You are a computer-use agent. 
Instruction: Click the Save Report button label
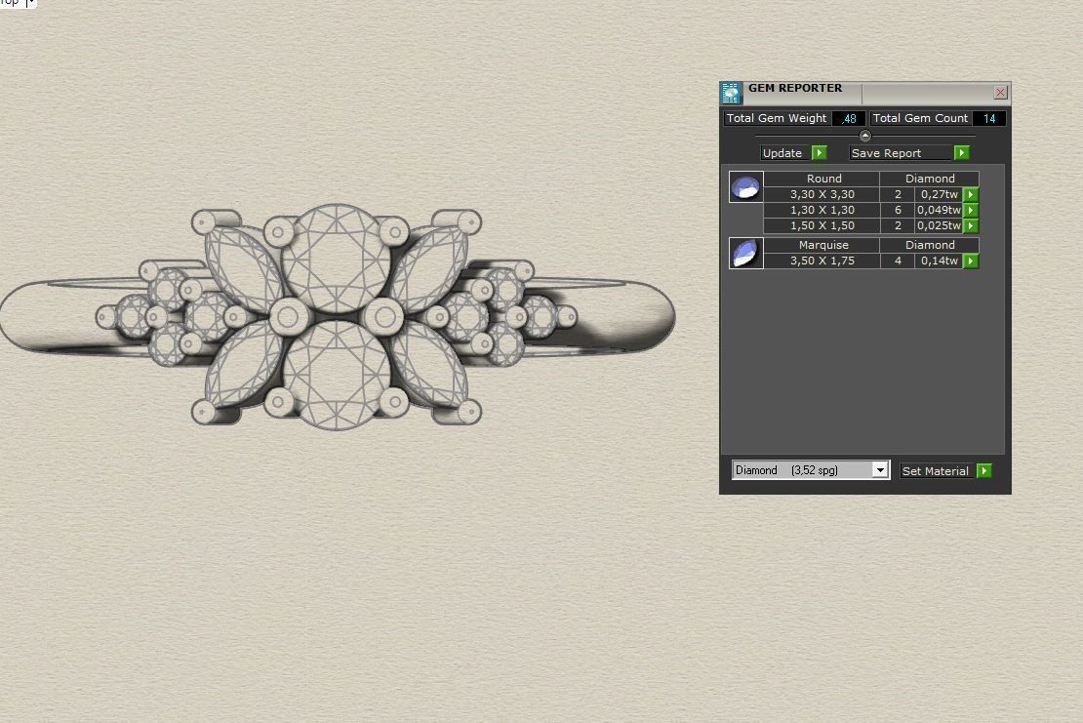coord(901,152)
